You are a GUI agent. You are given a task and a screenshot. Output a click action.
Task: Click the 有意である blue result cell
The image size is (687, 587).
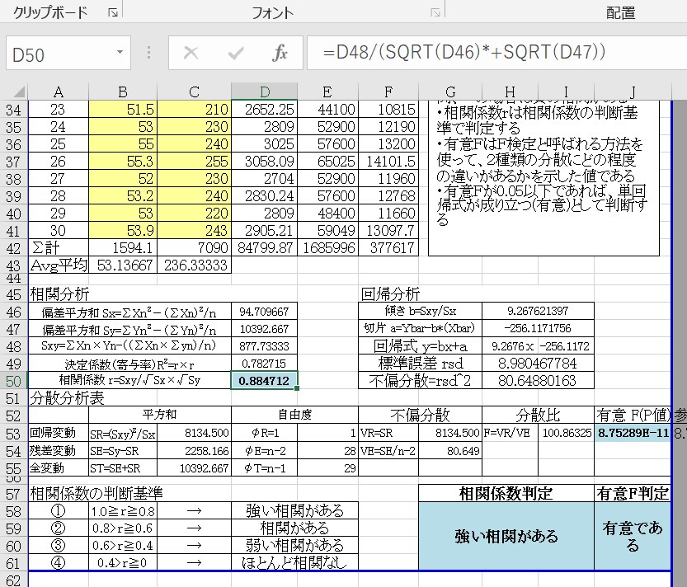[633, 536]
